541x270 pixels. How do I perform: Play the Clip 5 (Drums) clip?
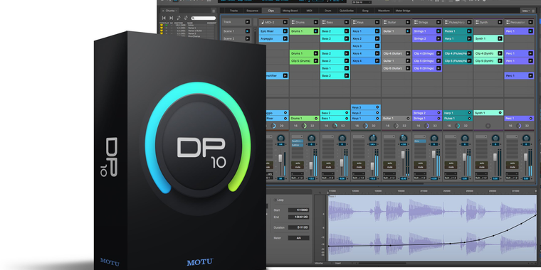pyautogui.click(x=315, y=61)
